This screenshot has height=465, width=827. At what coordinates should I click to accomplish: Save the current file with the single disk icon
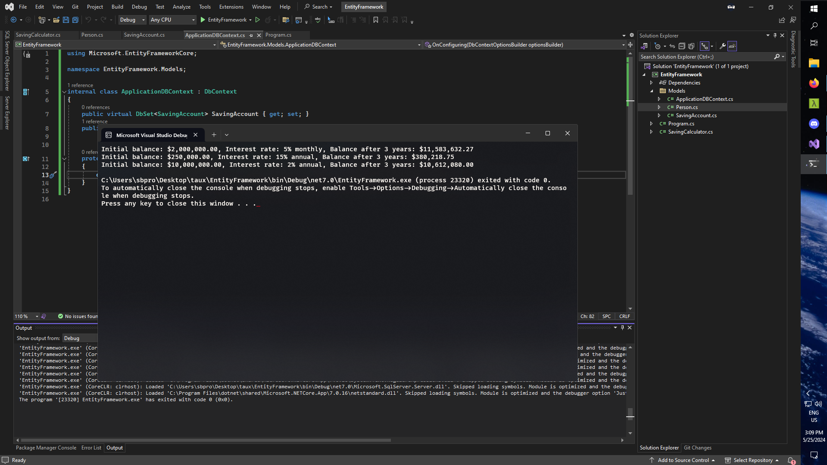(66, 20)
